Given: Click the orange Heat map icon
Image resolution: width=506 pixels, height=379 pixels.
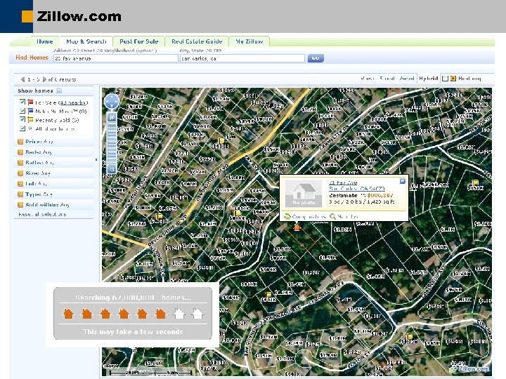Looking at the screenshot, I should tap(453, 79).
